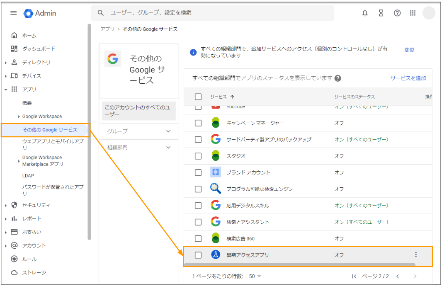
Task: Click the デバイス devices icon
Action: click(14, 75)
